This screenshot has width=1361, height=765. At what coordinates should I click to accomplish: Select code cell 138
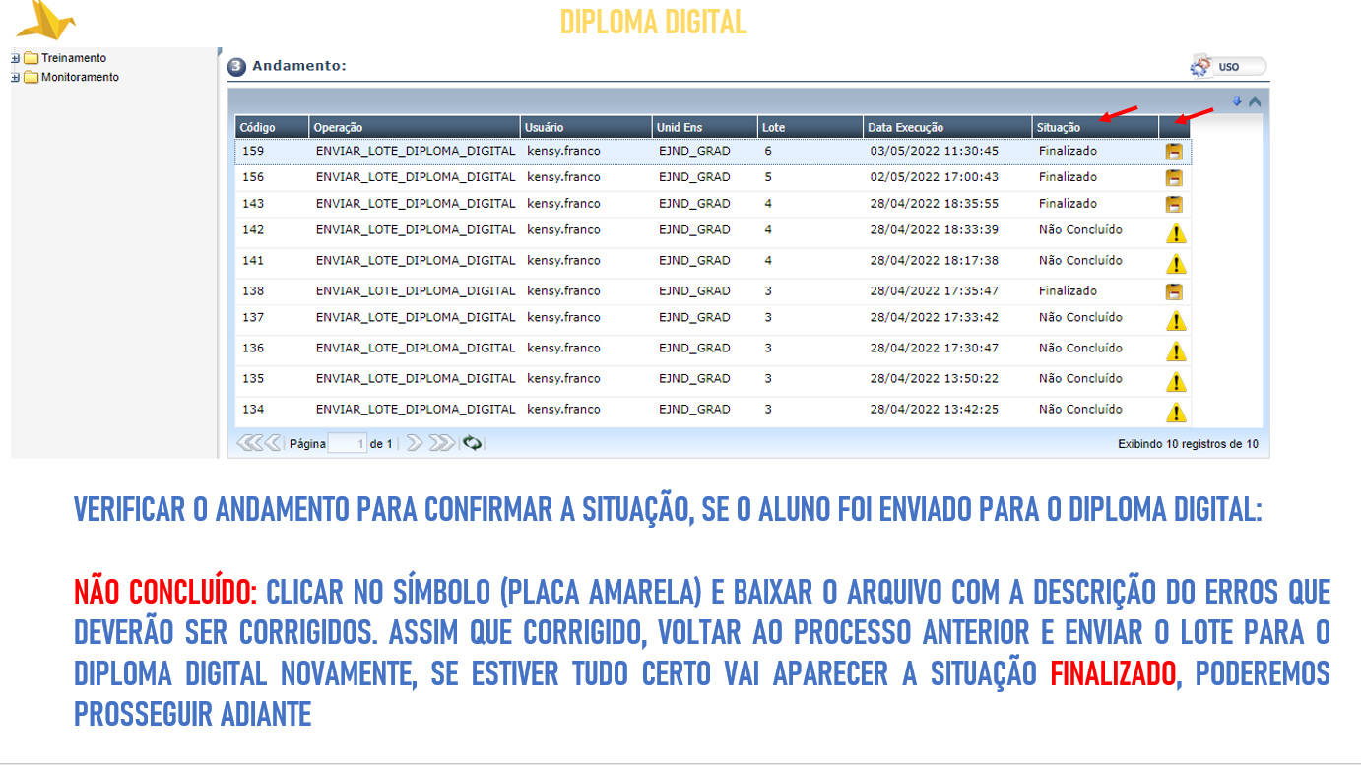(253, 291)
